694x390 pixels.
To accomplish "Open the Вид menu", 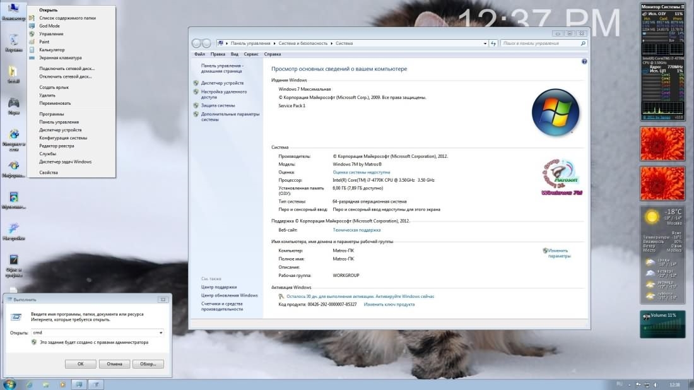I will point(235,54).
